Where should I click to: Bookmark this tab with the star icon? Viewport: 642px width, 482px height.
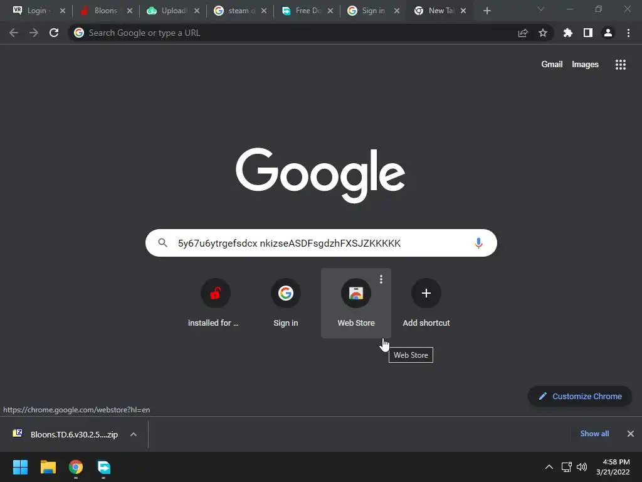click(x=543, y=33)
